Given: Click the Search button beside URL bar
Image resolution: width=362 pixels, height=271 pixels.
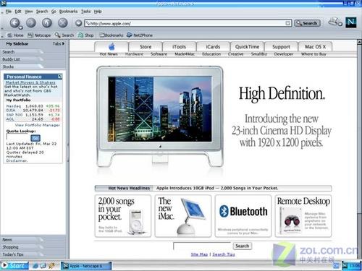Looking at the screenshot, I should [x=307, y=23].
